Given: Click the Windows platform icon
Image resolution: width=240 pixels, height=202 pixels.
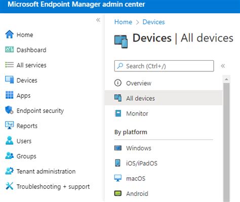Looking at the screenshot, I should coord(118,148).
